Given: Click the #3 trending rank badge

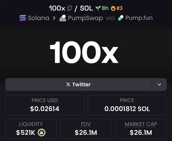Looking at the screenshot, I should pos(119,8).
